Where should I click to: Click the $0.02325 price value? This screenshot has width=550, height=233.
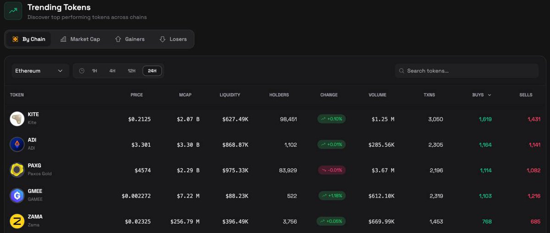[x=138, y=222]
